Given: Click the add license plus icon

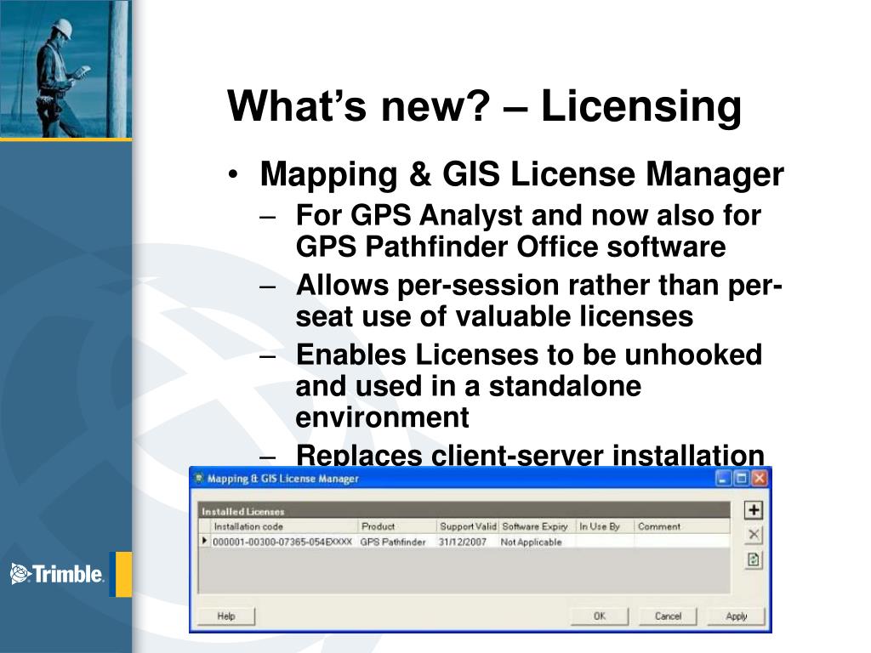Looking at the screenshot, I should pyautogui.click(x=754, y=510).
